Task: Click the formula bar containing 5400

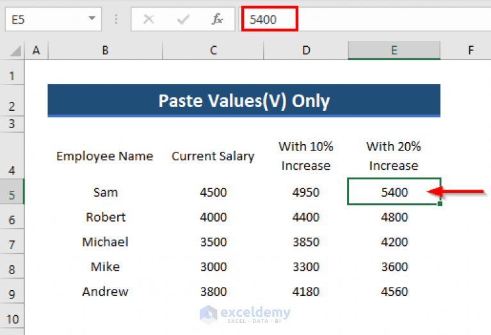Action: (365, 19)
